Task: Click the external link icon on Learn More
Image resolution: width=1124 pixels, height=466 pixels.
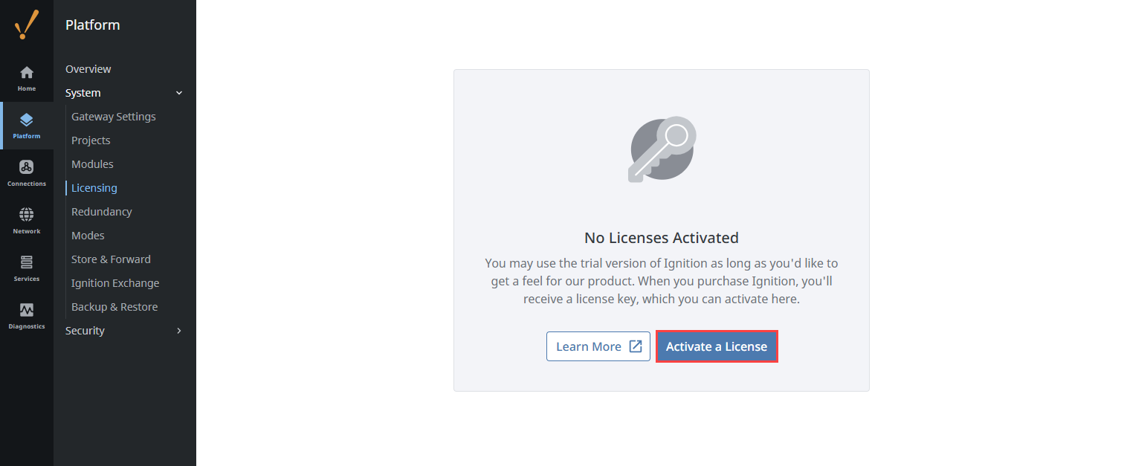Action: click(635, 346)
